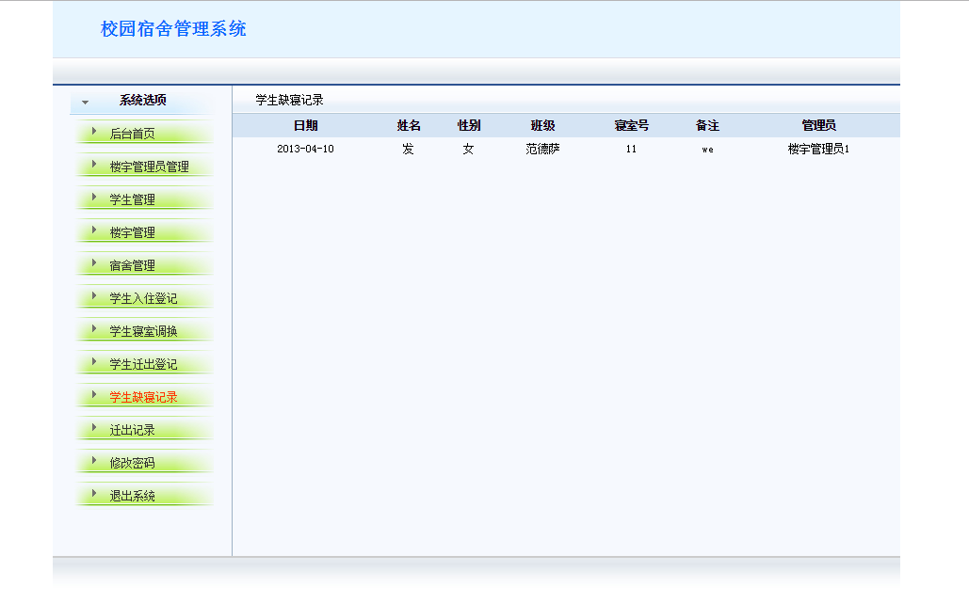969x603 pixels.
Task: Select class cell 范德萨
Action: (542, 149)
